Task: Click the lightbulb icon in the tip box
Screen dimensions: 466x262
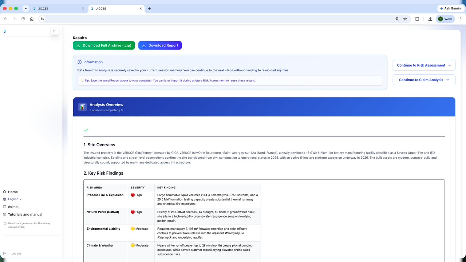Action: (x=82, y=80)
